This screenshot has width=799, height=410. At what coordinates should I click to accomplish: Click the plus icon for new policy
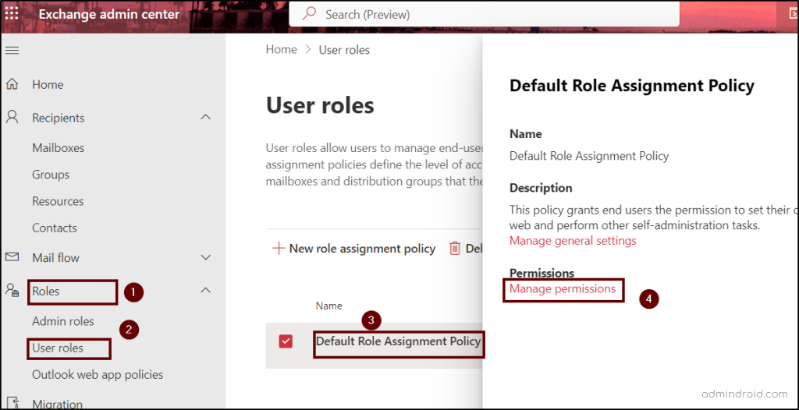[279, 249]
